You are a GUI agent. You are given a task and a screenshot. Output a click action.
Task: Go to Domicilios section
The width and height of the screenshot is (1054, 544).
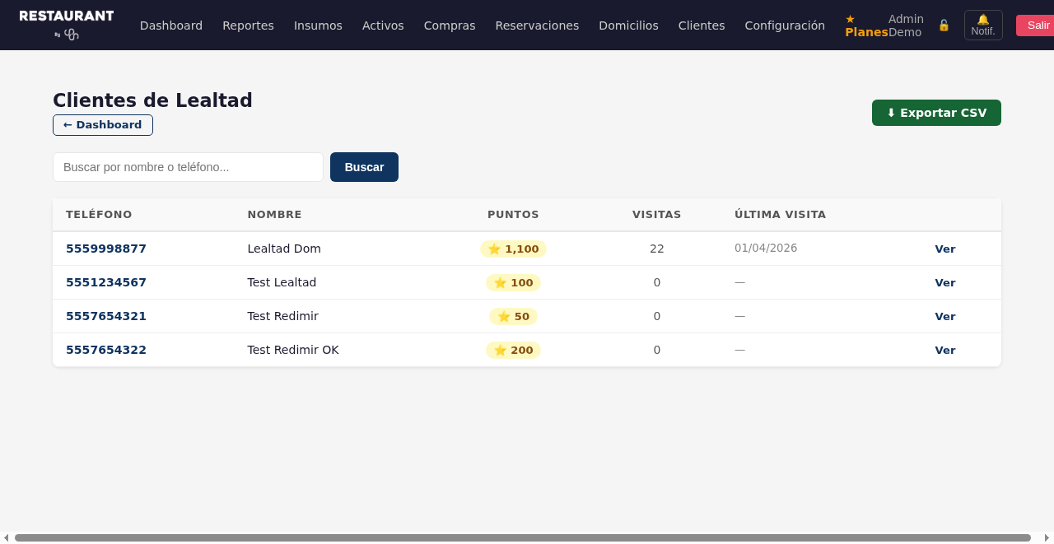coord(628,26)
